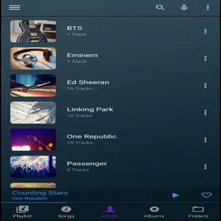Switch to the Folders tab
The height and width of the screenshot is (221, 221).
(198, 212)
